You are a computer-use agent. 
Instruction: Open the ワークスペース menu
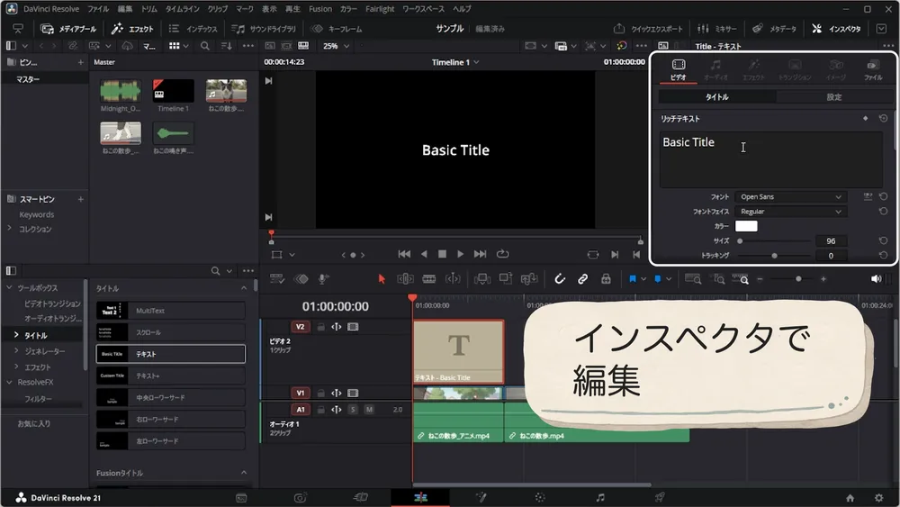(x=422, y=9)
